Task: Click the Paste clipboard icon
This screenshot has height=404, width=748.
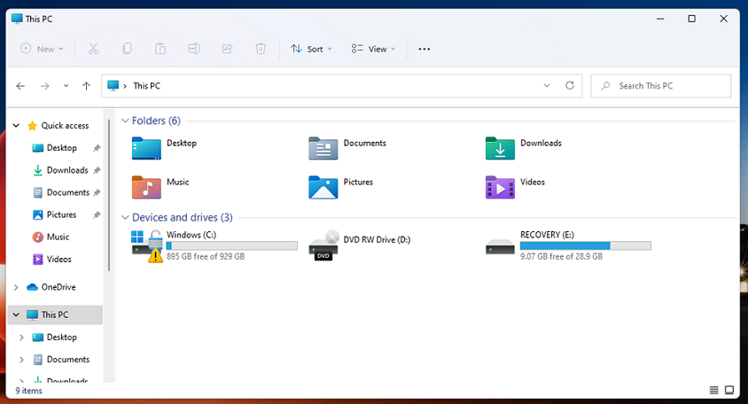Action: pos(160,49)
